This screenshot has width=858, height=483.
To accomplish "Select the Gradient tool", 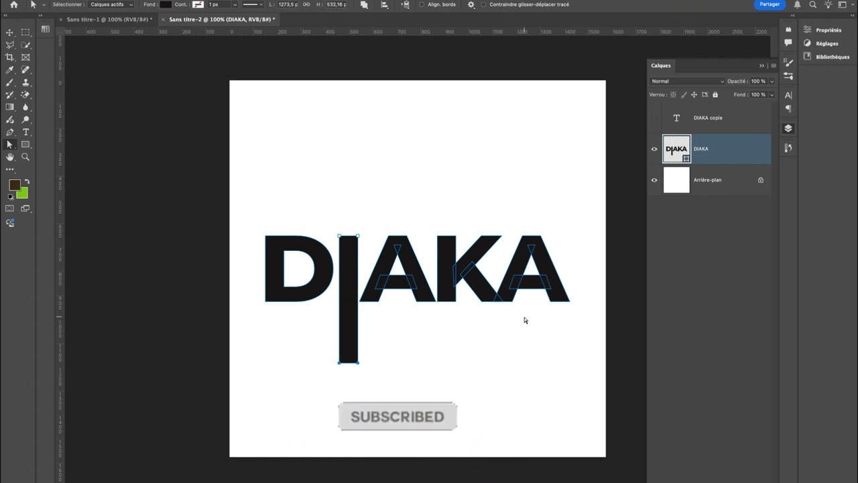I will [9, 107].
